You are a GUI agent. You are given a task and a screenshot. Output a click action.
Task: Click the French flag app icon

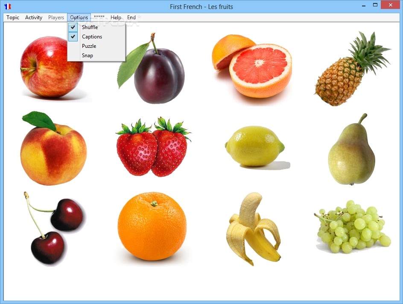(x=8, y=6)
